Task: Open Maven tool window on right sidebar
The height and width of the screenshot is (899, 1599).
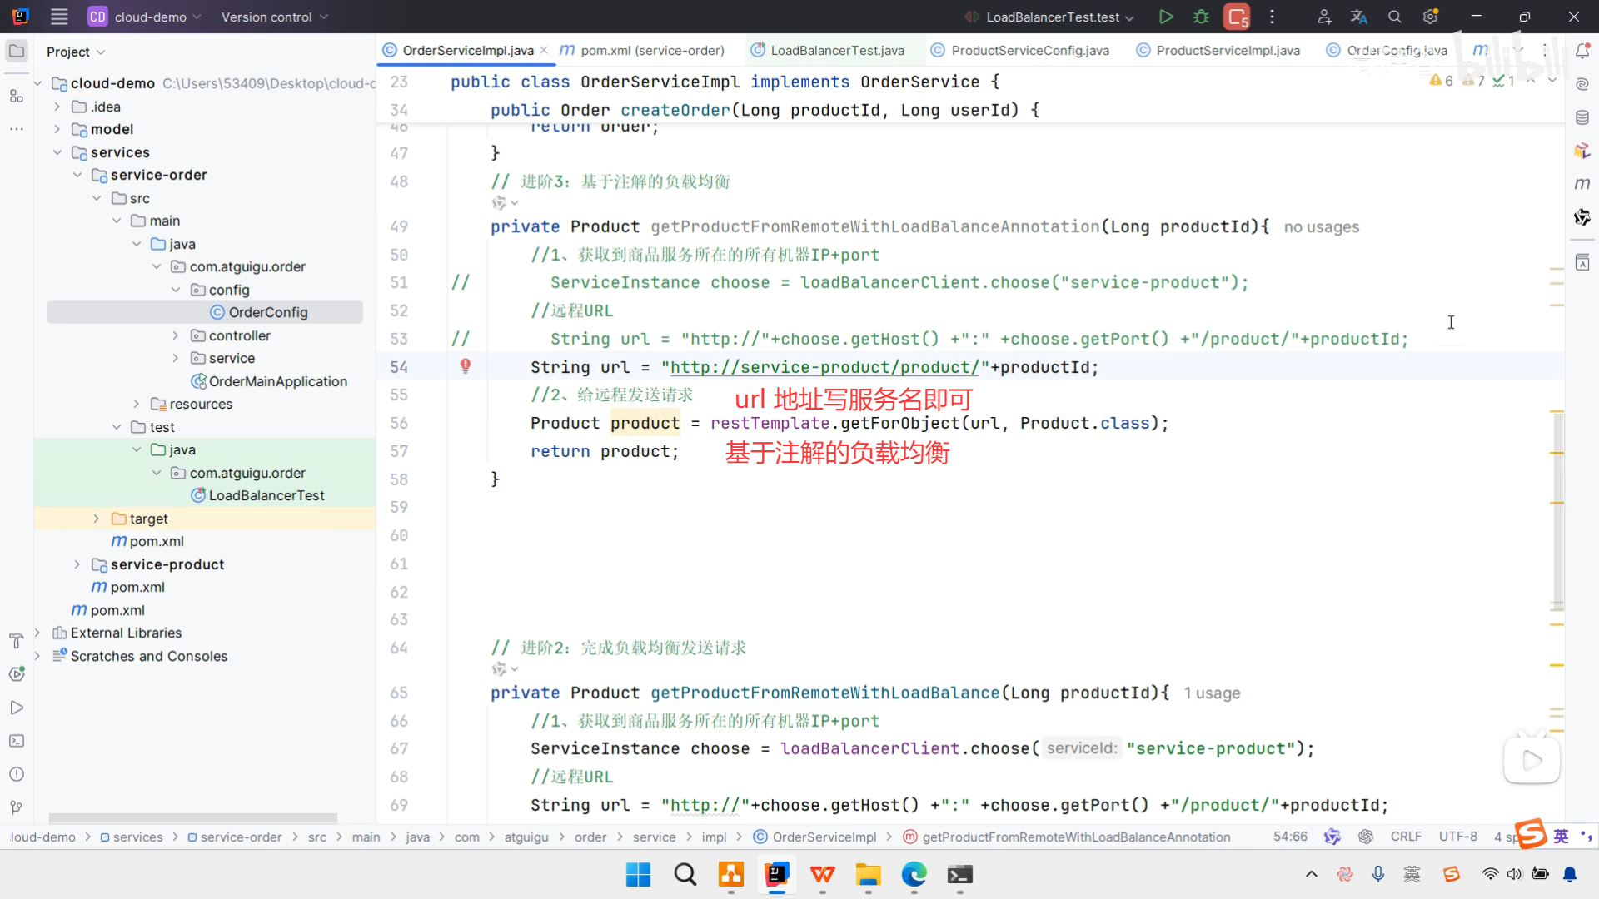Action: 1582,183
